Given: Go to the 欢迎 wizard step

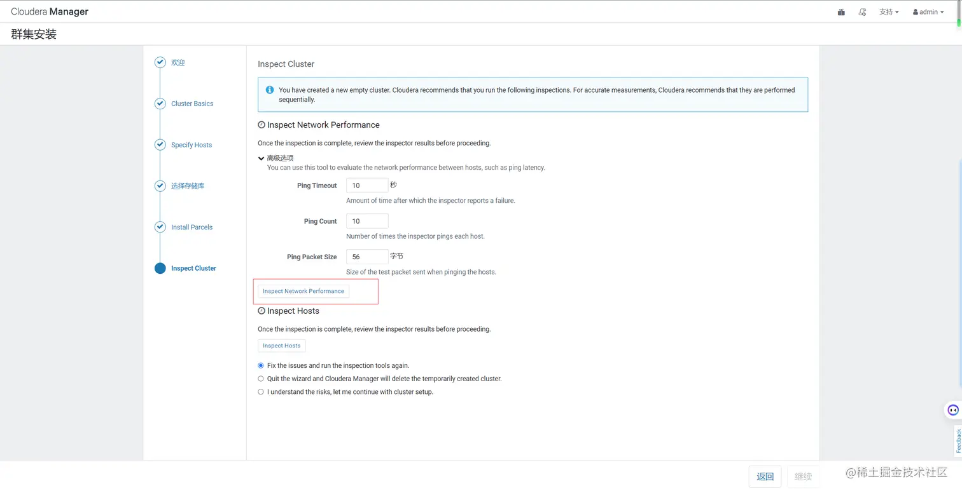Looking at the screenshot, I should 178,63.
